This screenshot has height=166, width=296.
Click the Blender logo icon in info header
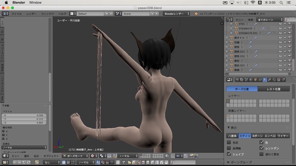(196, 14)
